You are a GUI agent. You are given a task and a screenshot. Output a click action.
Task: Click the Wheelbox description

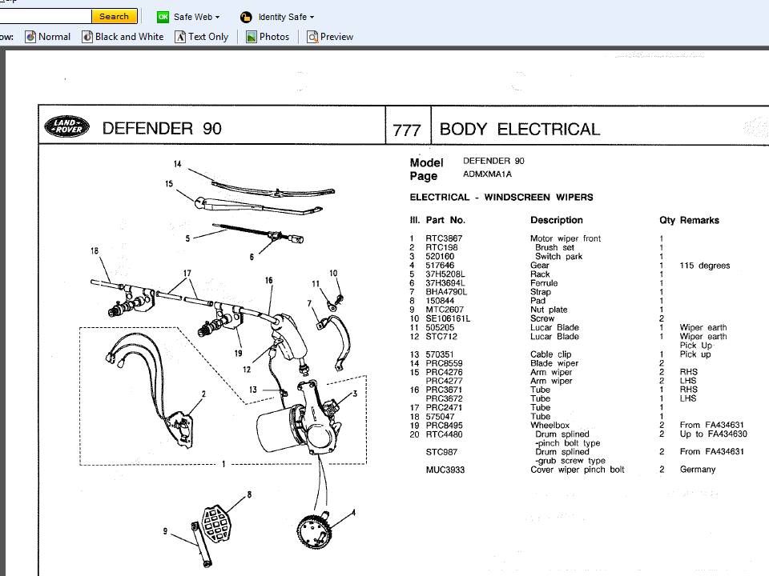(550, 425)
